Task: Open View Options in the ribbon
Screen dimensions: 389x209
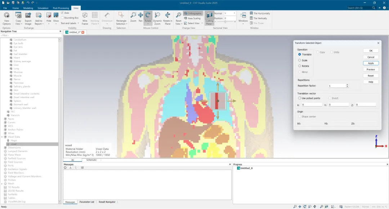Action: pos(7,19)
